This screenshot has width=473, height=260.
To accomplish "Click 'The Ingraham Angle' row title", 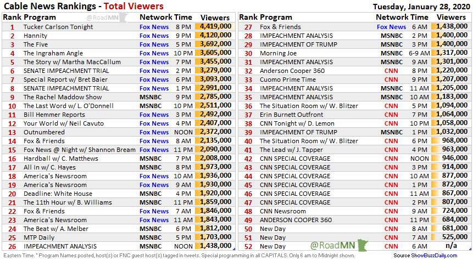I will (x=53, y=53).
